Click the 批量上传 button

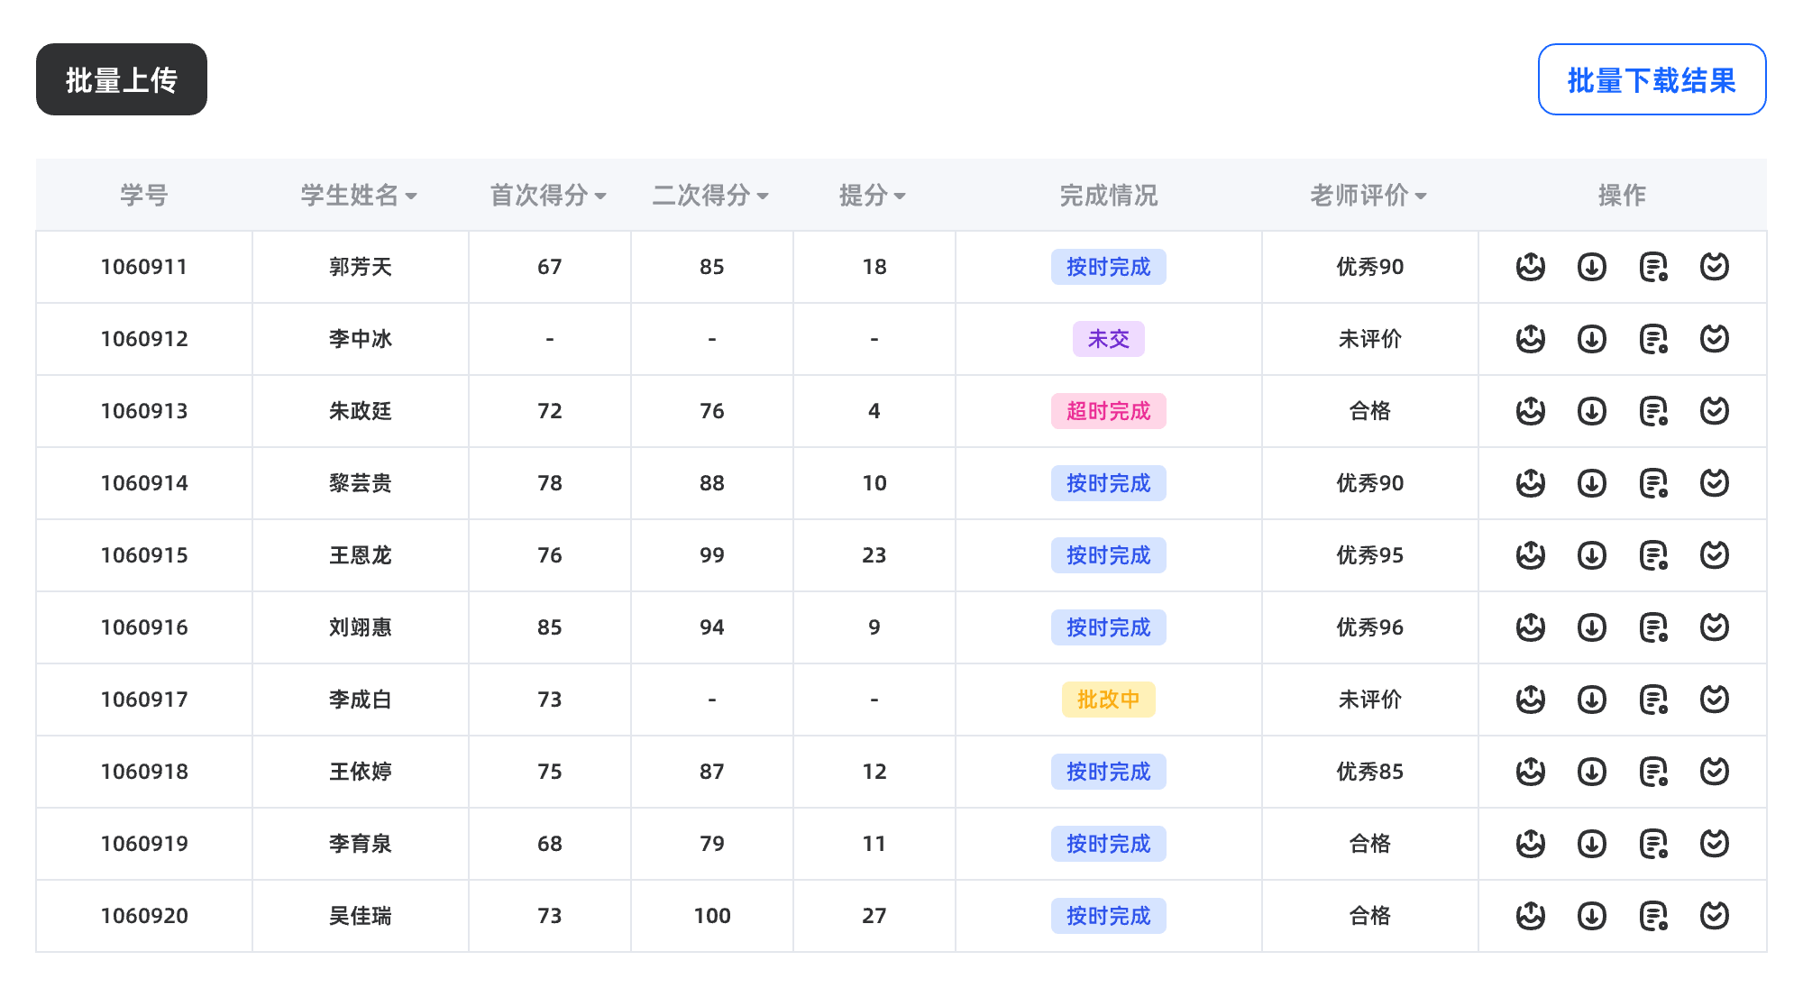tap(121, 79)
